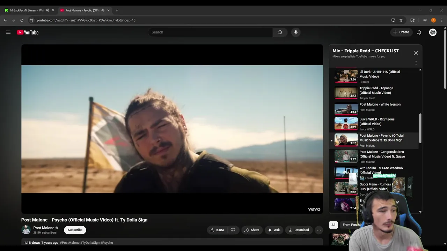
Task: Play Juice WRLD - Righteous
Action: coord(374,124)
